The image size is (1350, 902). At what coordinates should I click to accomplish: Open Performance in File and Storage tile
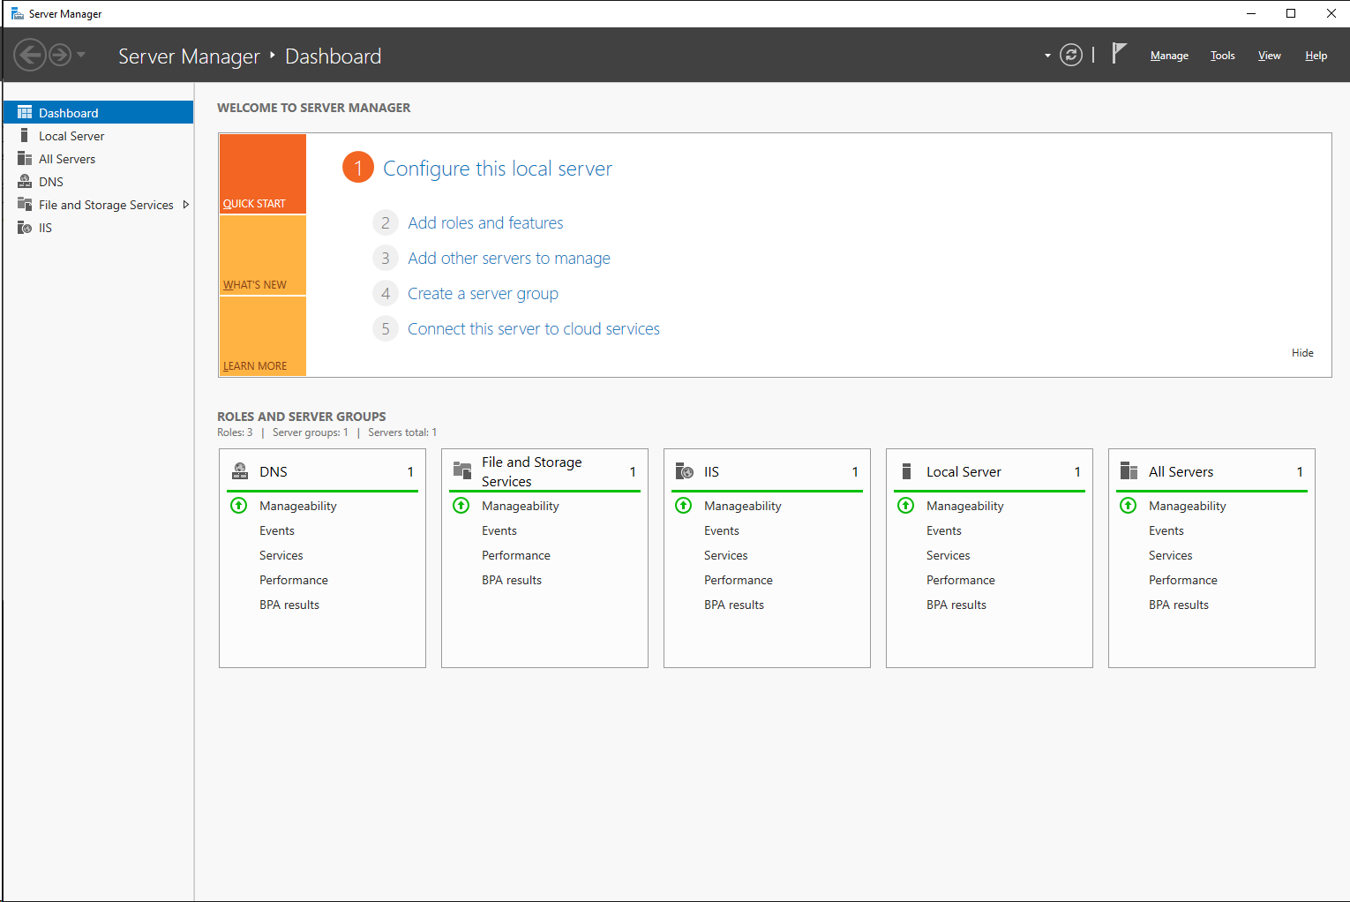click(x=516, y=555)
